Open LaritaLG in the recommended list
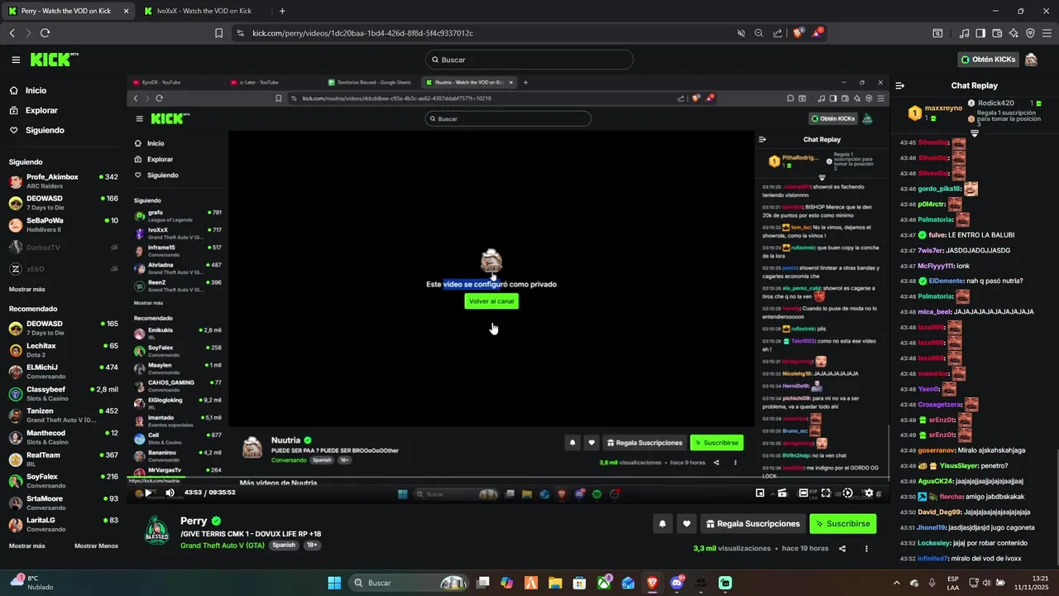This screenshot has height=596, width=1059. (64, 524)
